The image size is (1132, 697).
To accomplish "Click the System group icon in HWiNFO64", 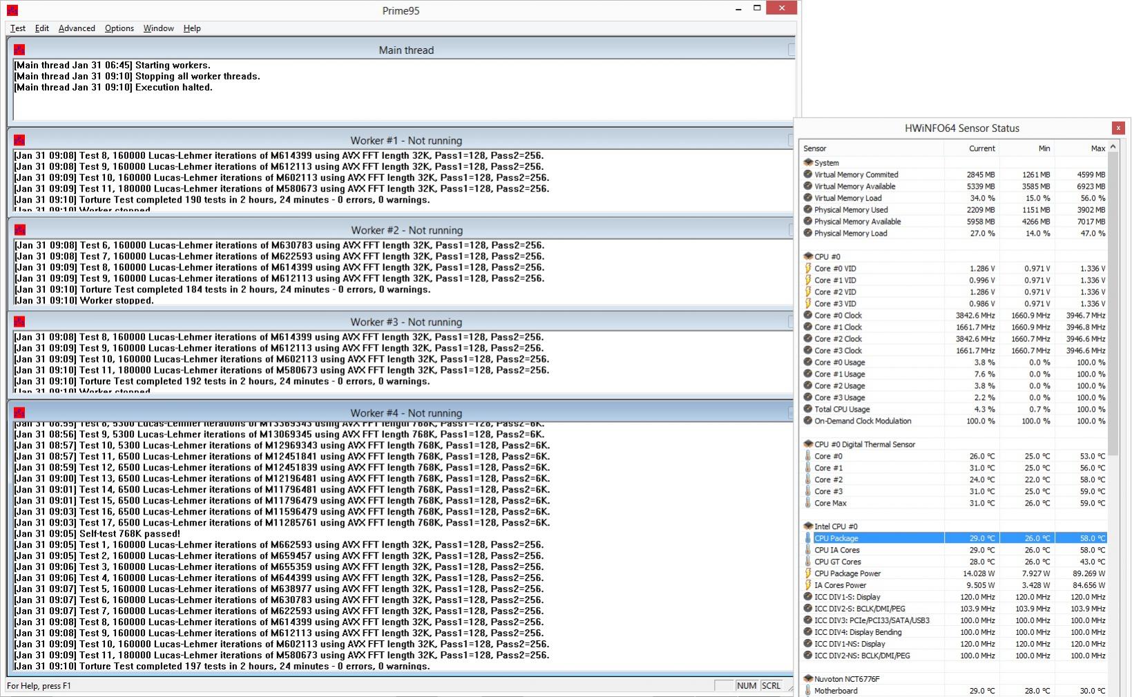I will click(808, 163).
